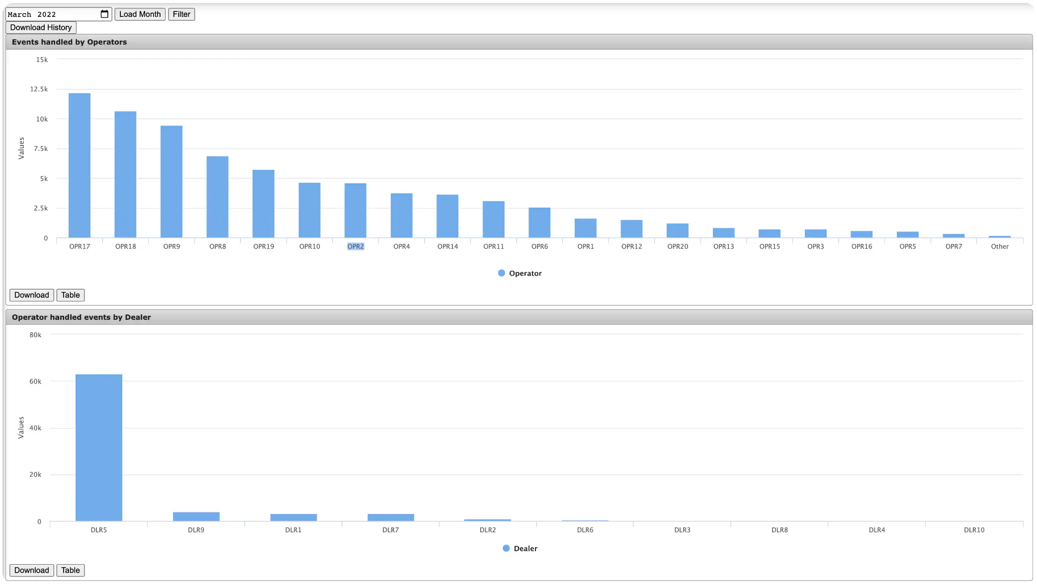Click the OPR5 axis label

[908, 246]
